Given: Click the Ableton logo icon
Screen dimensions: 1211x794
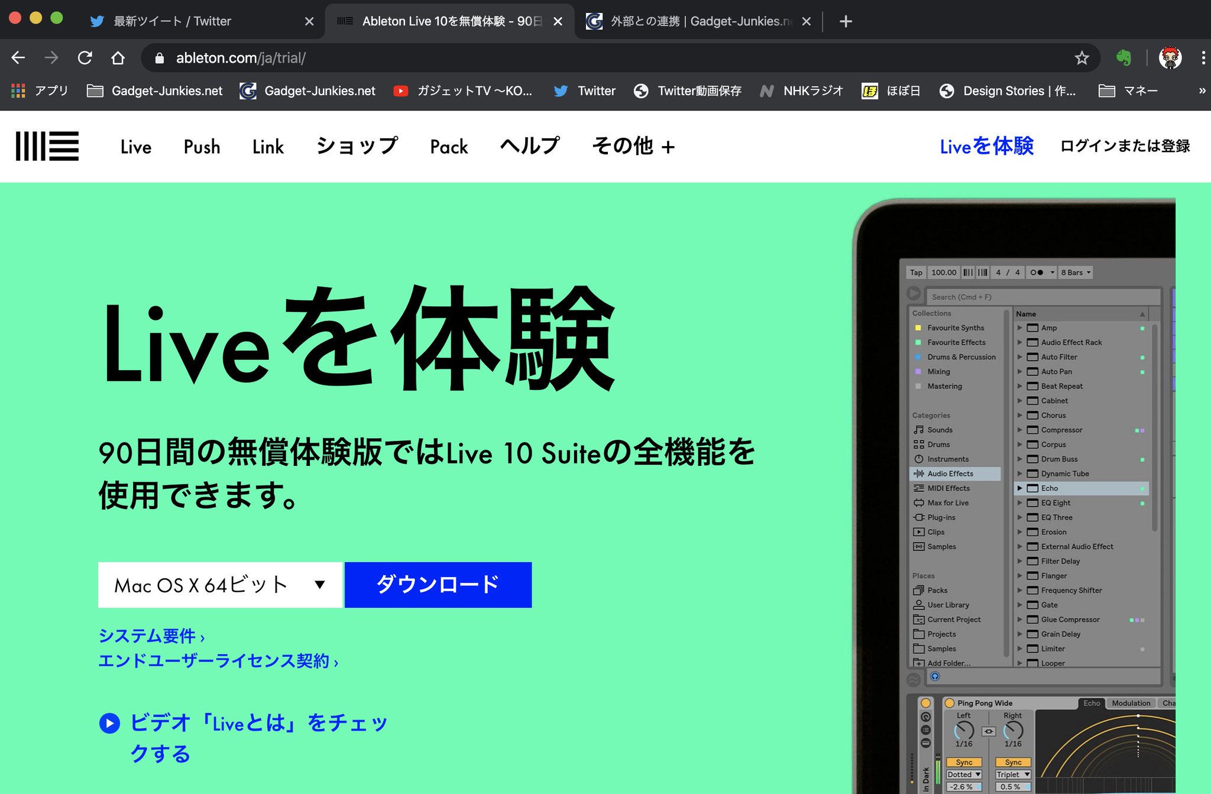Looking at the screenshot, I should tap(47, 146).
